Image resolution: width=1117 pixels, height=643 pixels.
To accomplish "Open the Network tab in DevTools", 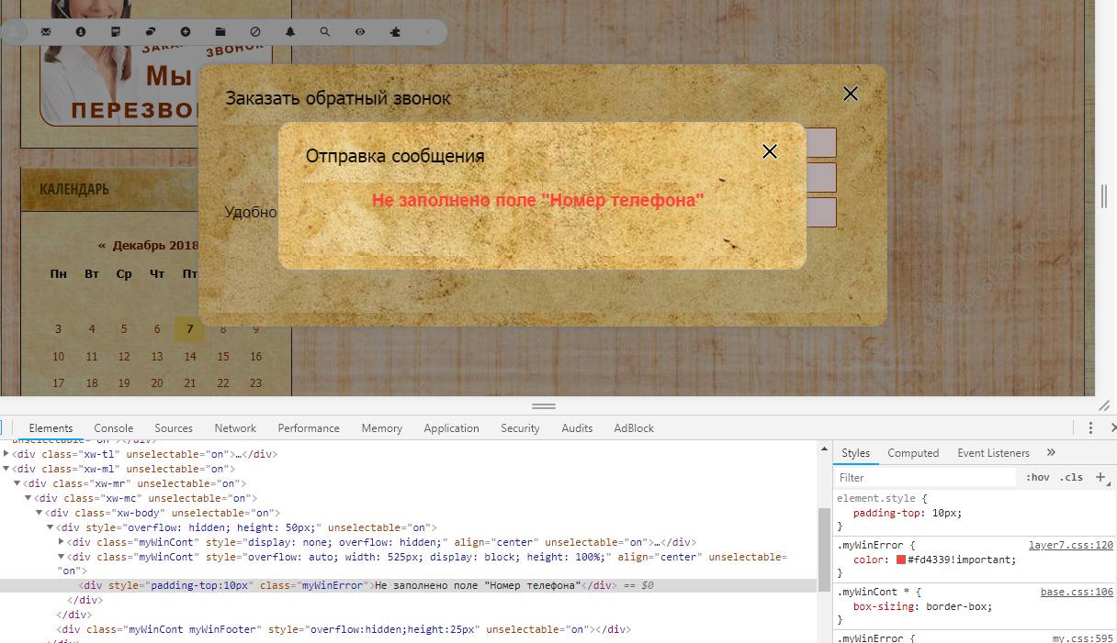I will pos(235,428).
